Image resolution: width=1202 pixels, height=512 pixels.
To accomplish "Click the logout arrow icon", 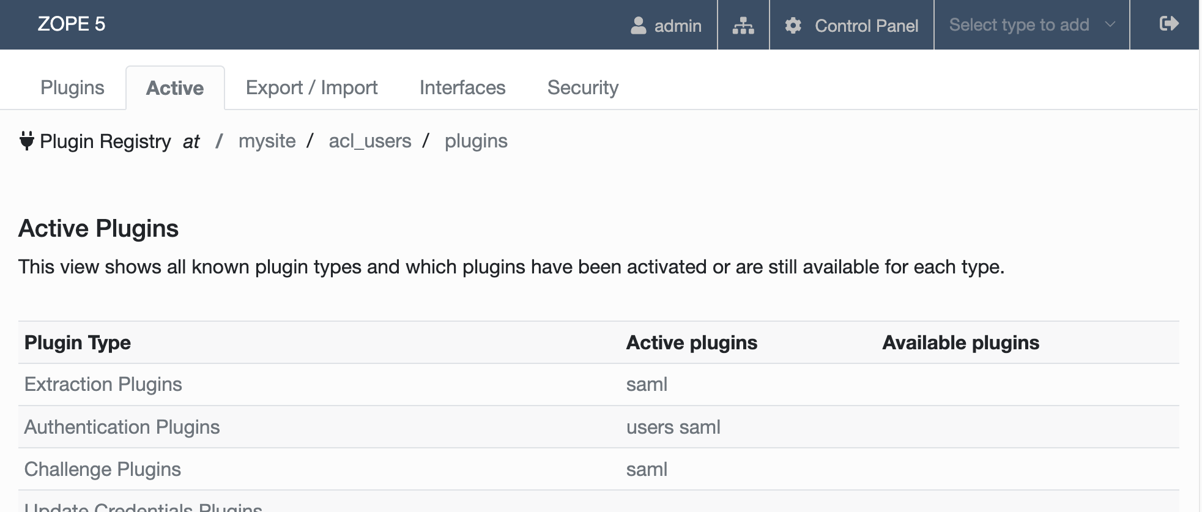I will coord(1169,24).
